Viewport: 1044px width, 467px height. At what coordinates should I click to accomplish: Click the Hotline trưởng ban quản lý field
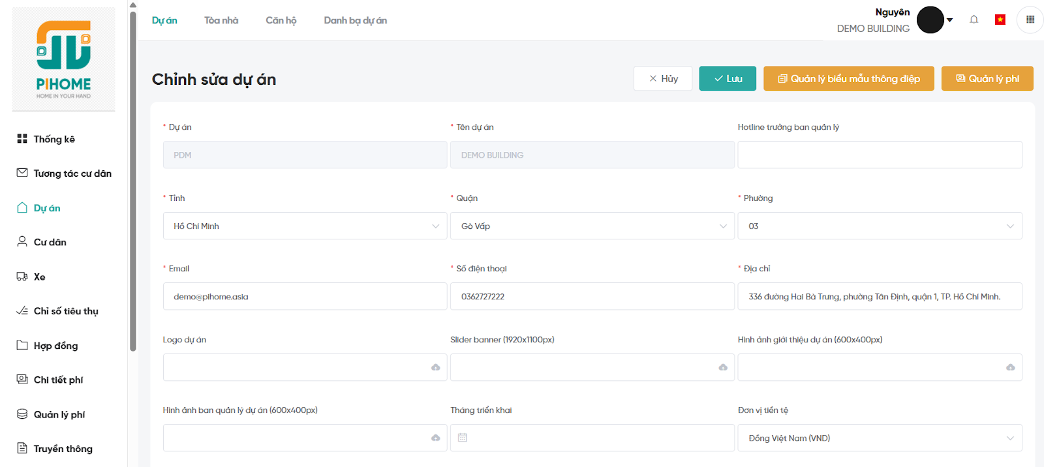point(879,155)
